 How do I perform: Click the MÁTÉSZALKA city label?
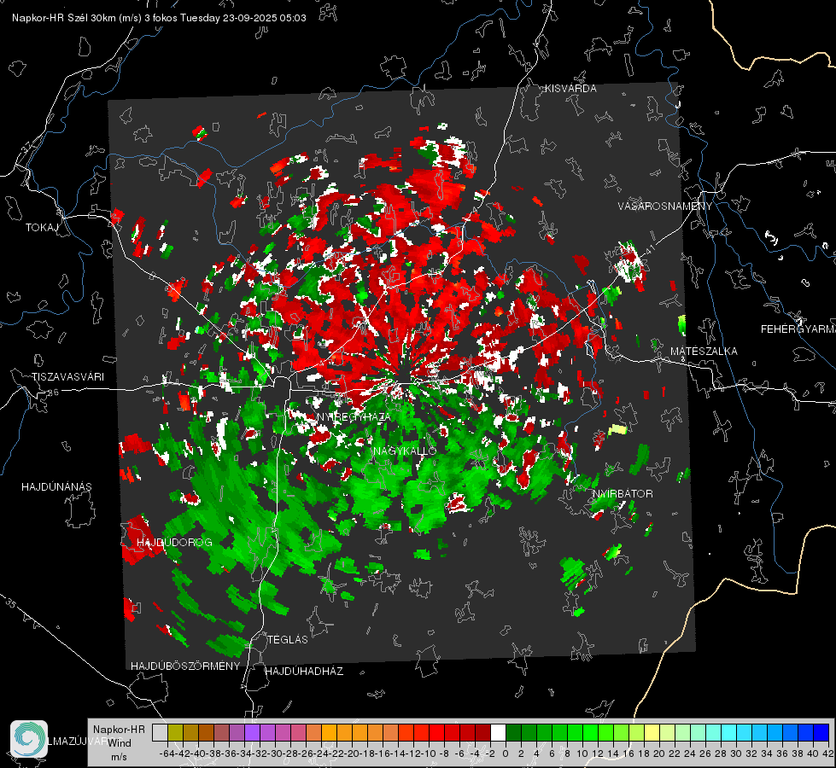(704, 352)
